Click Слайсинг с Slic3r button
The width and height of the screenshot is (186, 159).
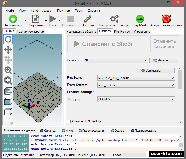click(108, 44)
